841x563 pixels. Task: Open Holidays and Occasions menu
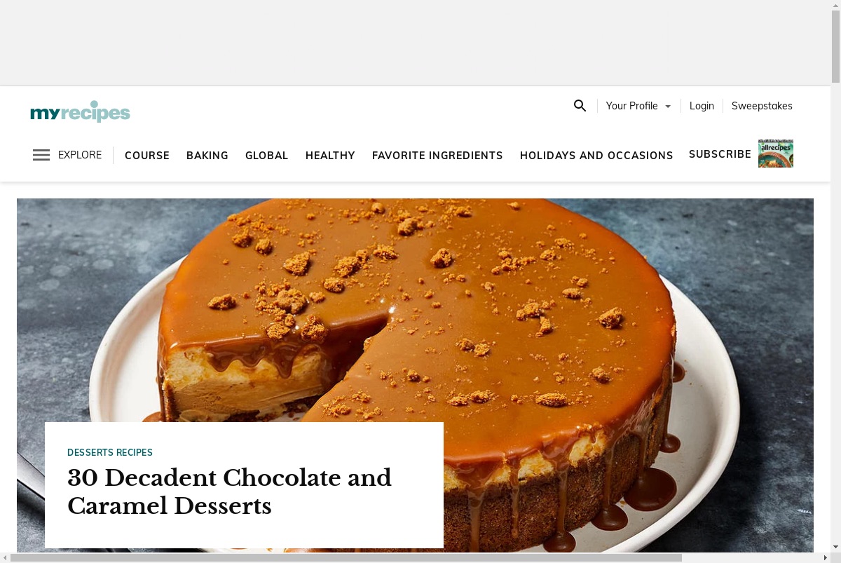tap(596, 156)
